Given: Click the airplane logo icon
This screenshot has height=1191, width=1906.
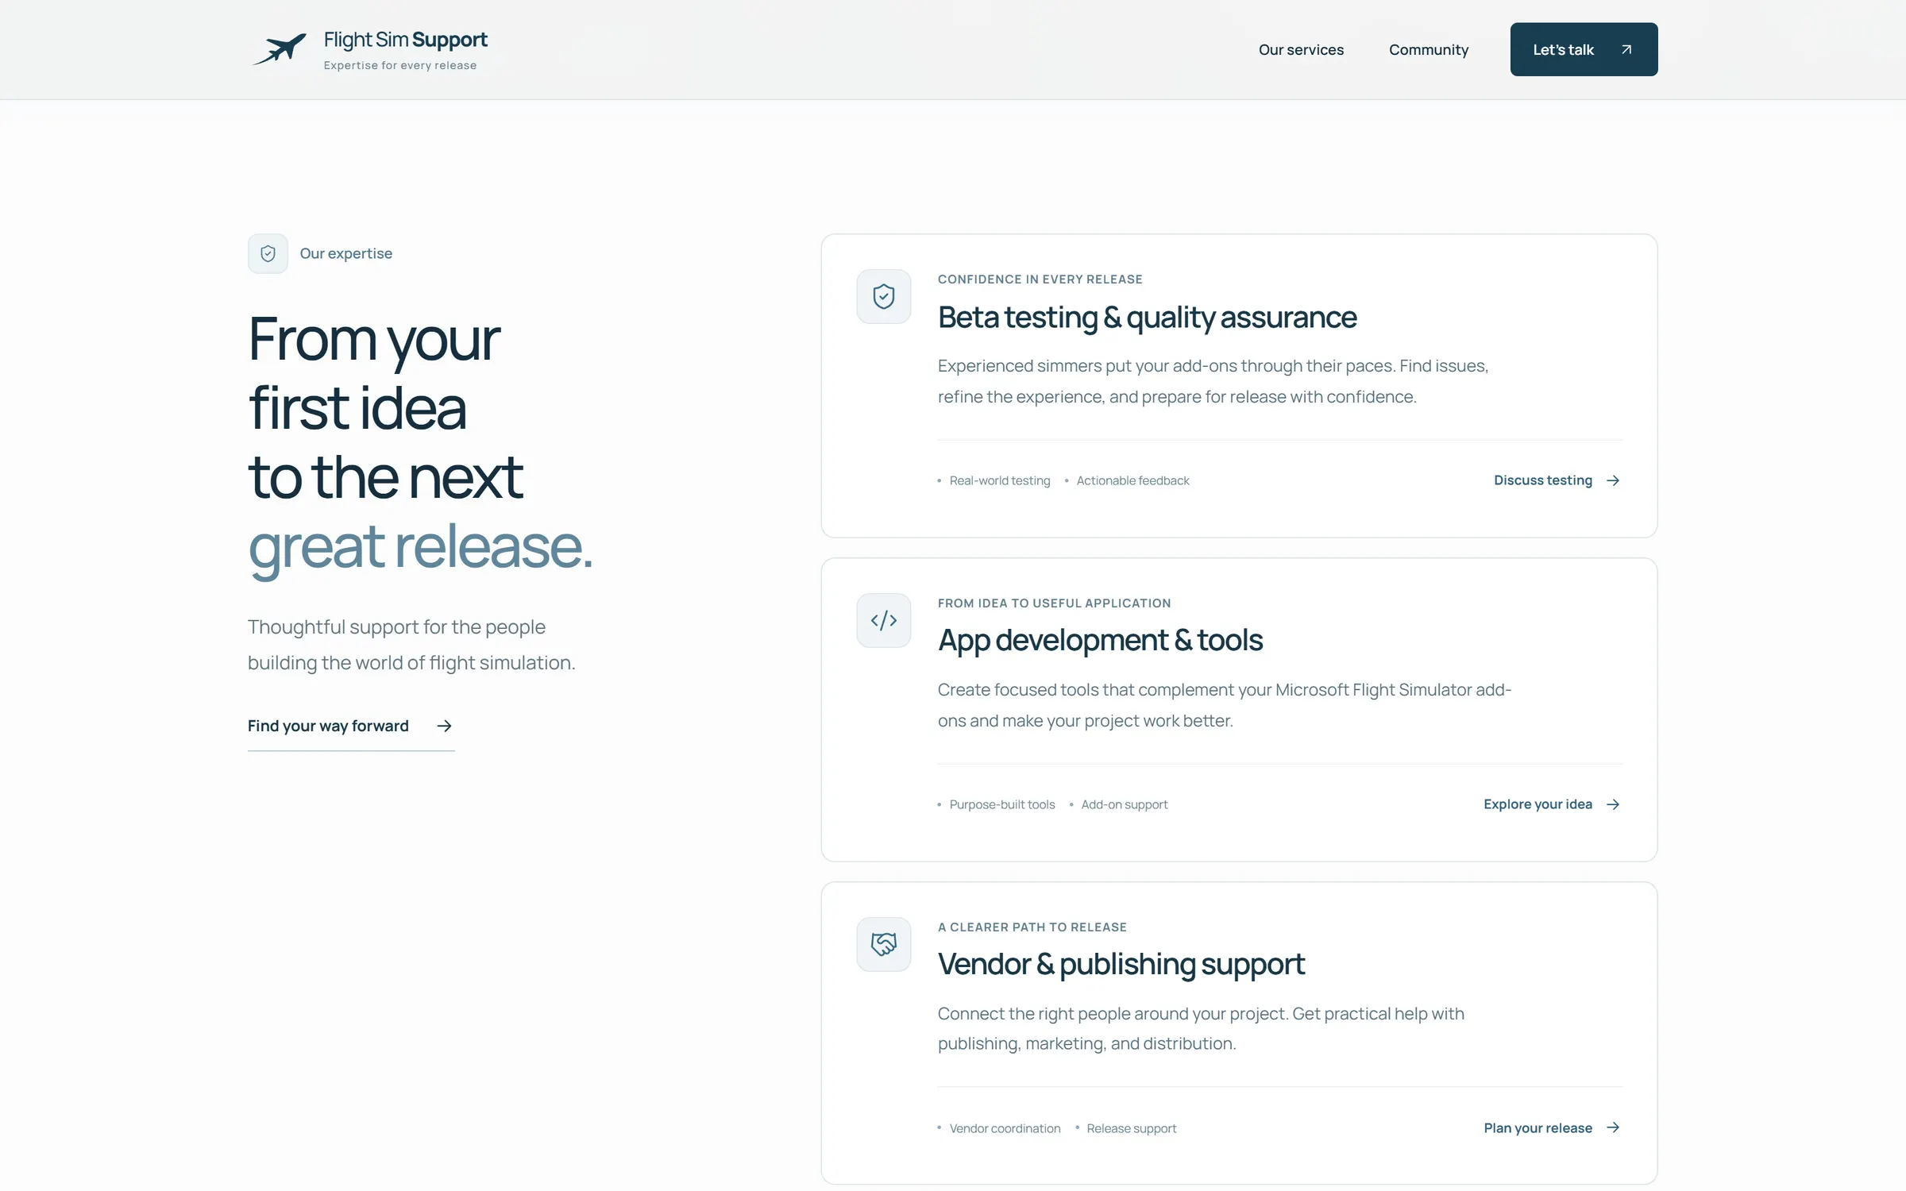Looking at the screenshot, I should point(279,49).
